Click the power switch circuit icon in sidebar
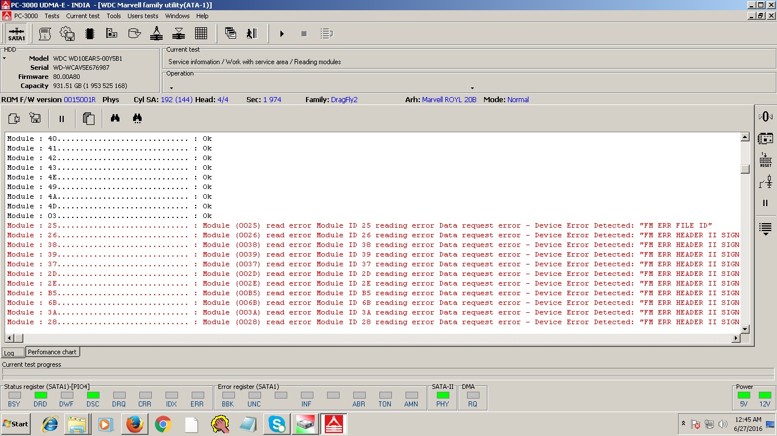 766,182
